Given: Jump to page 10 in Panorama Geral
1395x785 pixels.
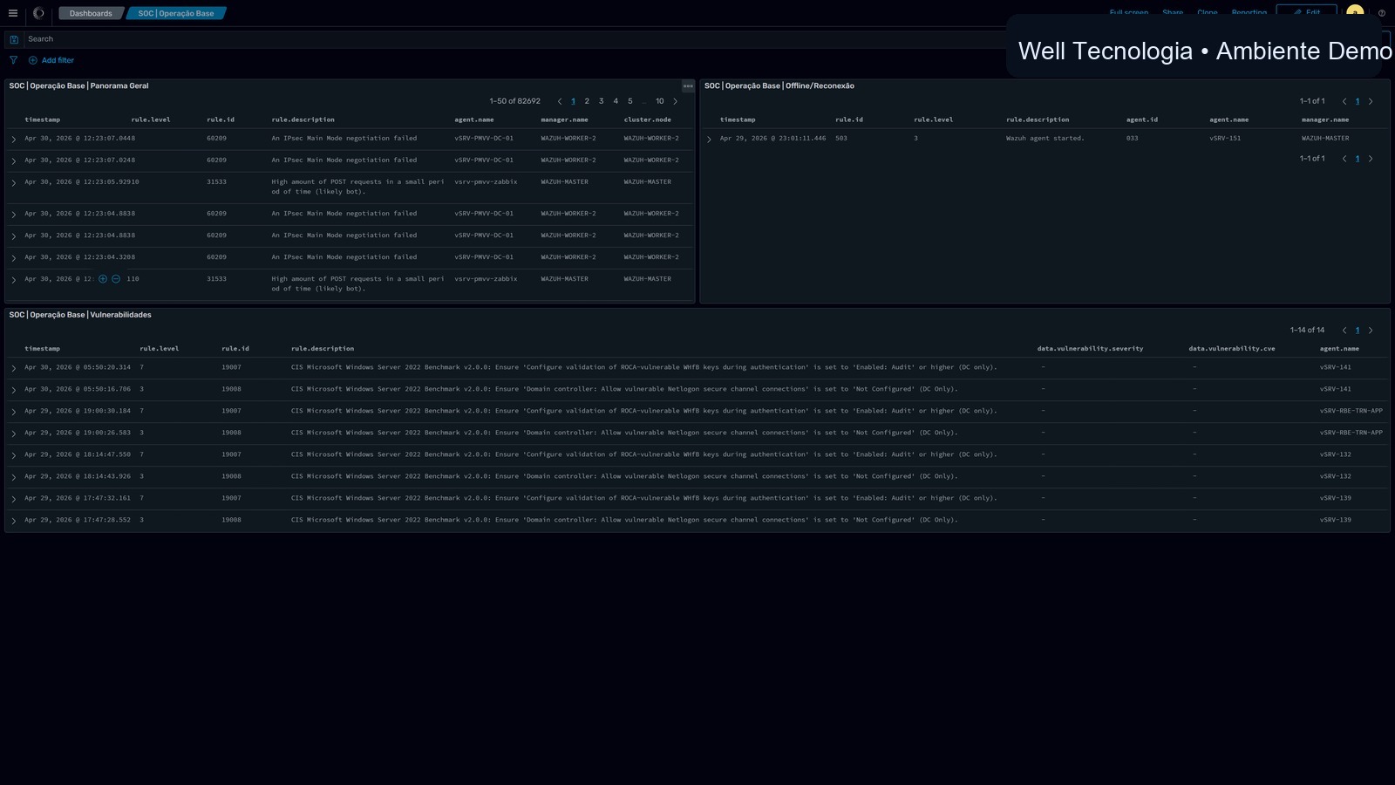Looking at the screenshot, I should pyautogui.click(x=660, y=101).
